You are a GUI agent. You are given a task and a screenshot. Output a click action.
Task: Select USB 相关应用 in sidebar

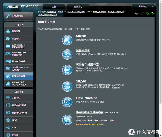(x=19, y=76)
